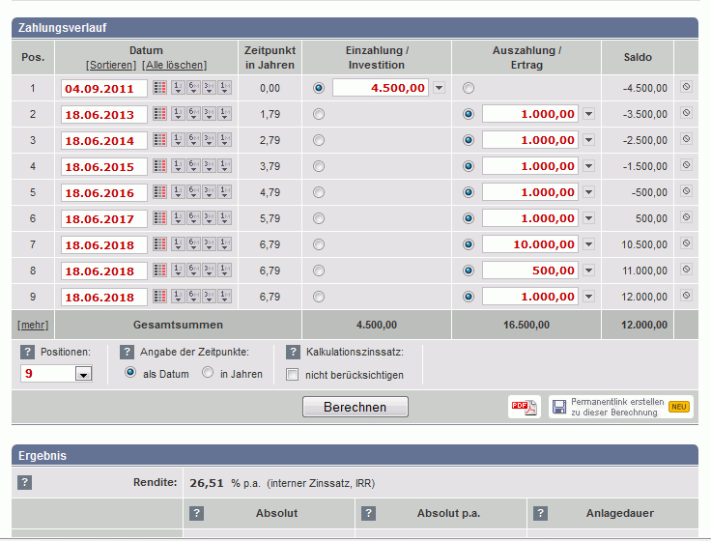The width and height of the screenshot is (711, 541).
Task: Open dropdown arrow next to 4.500,00 amount
Action: 439,88
